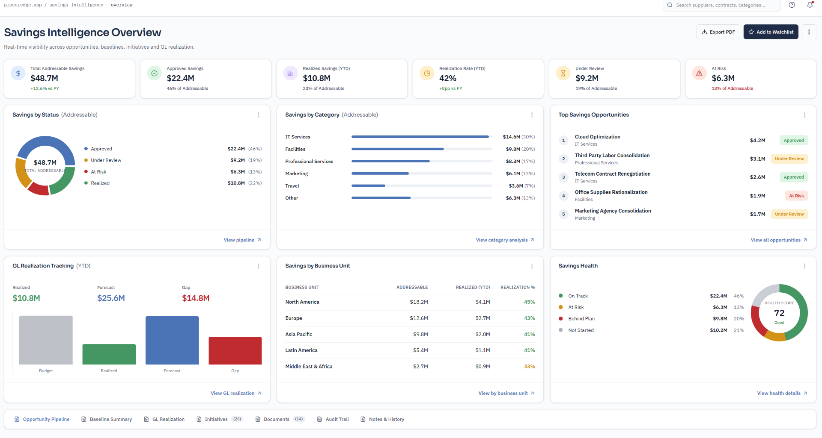The width and height of the screenshot is (822, 438).
Task: Open the View all opportunities link
Action: pos(779,240)
